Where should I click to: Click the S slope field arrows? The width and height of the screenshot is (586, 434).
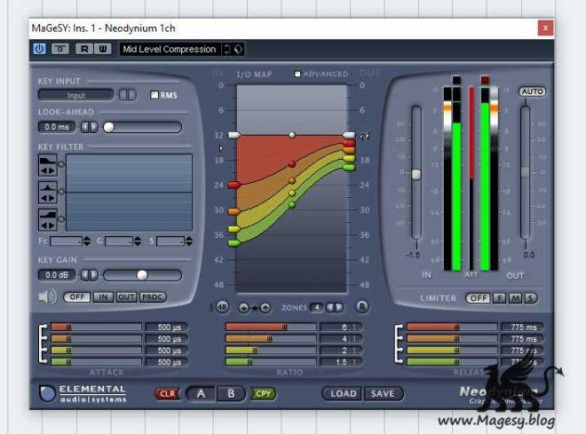(x=189, y=241)
